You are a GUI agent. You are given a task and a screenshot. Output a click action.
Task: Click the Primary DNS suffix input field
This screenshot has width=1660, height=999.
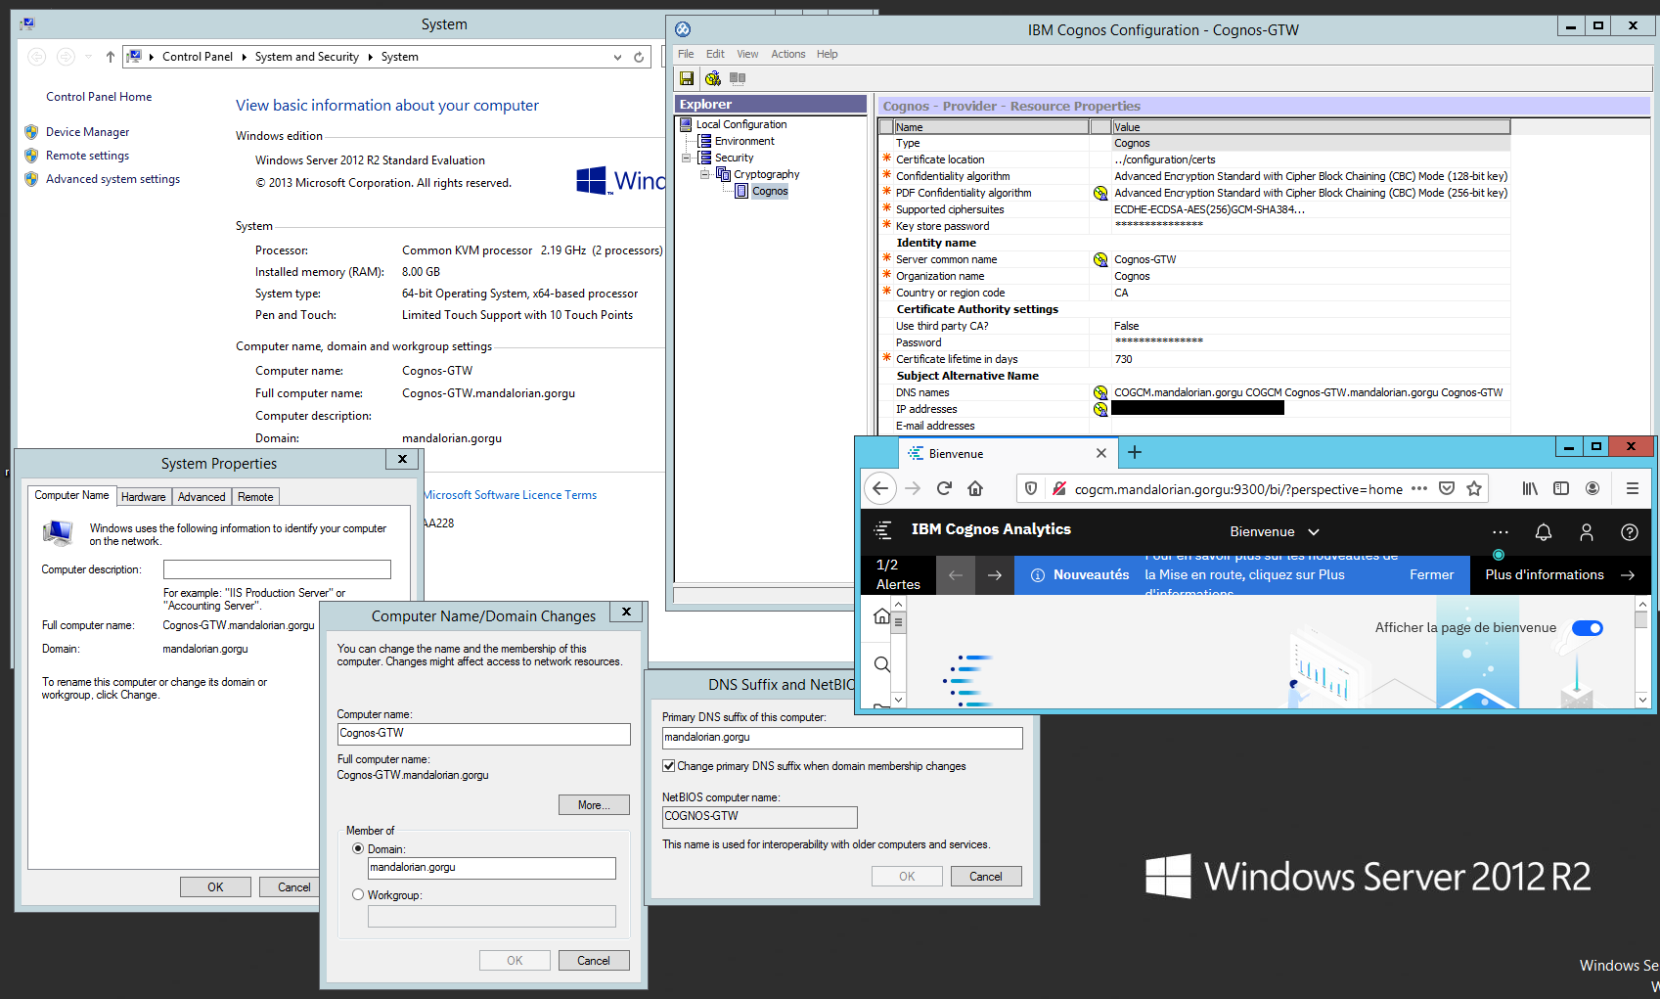click(842, 738)
